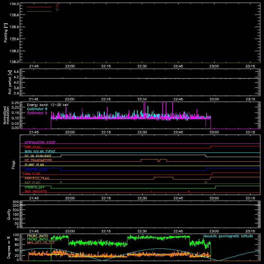Click the ECLIPSE_FLAG label
This screenshot has height=264, width=264.
(x=36, y=169)
